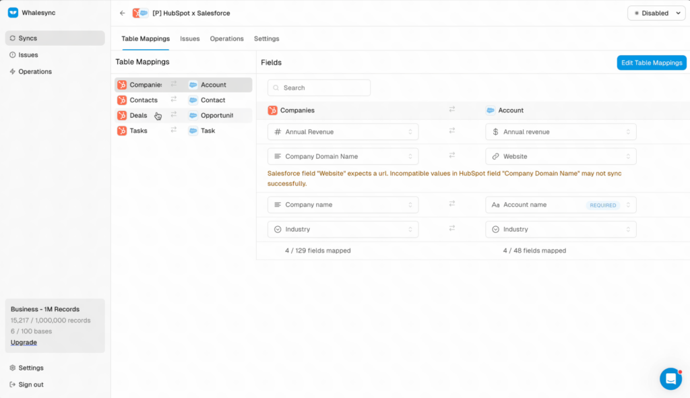Viewport: 690px width, 398px height.
Task: Open the chat support bubble
Action: click(x=670, y=378)
